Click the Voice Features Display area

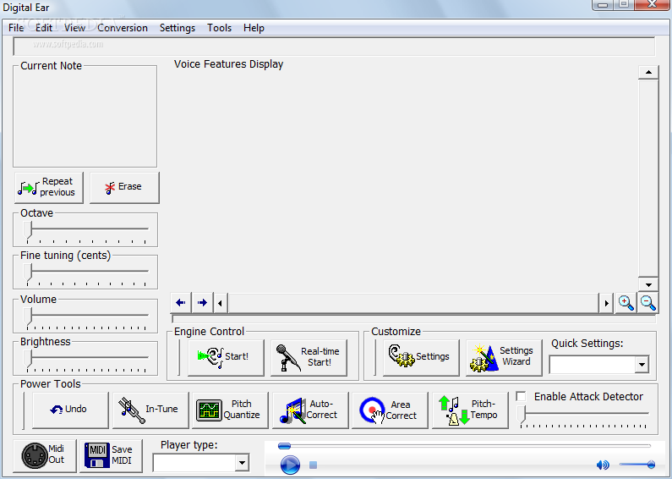403,180
